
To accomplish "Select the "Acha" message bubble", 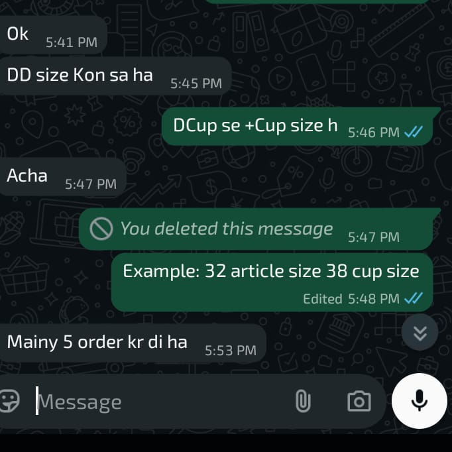I will (62, 177).
